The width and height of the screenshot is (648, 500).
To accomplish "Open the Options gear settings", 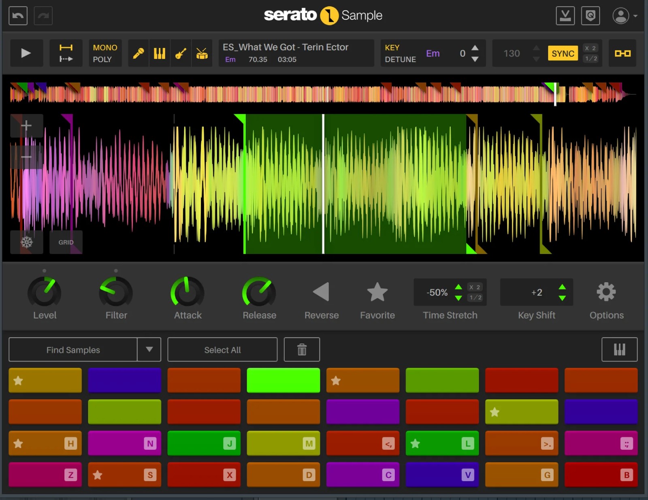I will pyautogui.click(x=606, y=291).
